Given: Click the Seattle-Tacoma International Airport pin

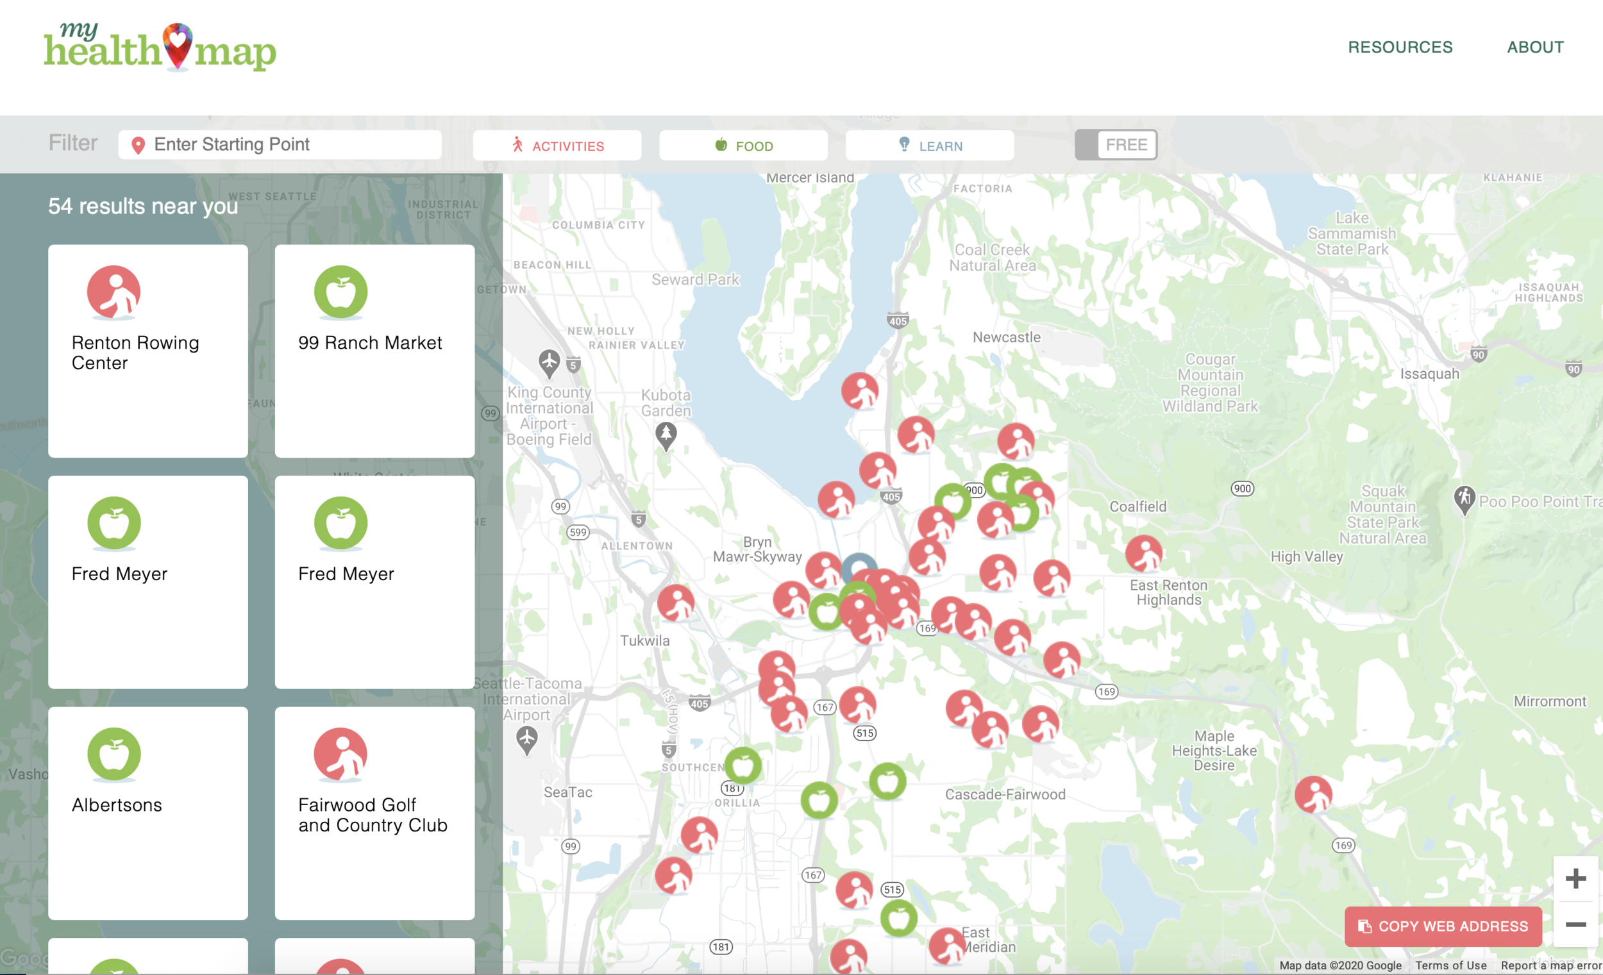Looking at the screenshot, I should point(526,740).
